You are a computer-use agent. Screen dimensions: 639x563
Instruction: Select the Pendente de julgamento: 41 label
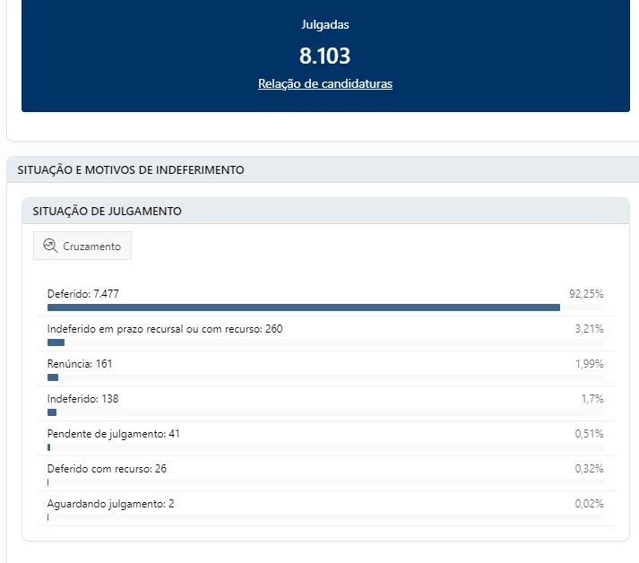[x=114, y=434]
